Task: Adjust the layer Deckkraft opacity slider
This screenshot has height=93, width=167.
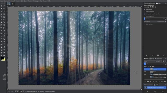Action: 154,64
